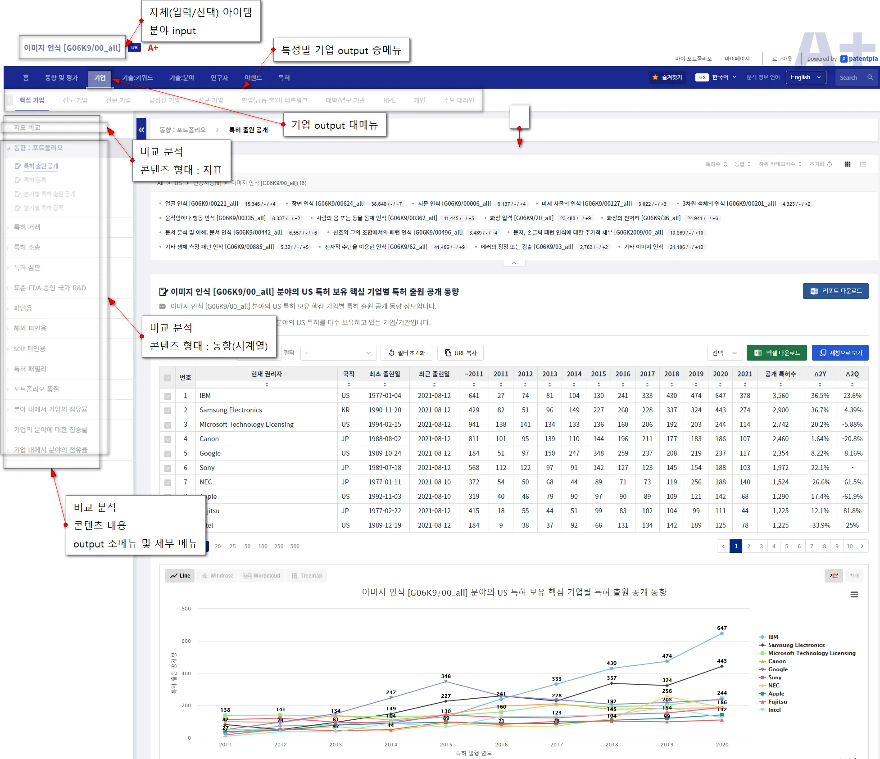
Task: Switch to 선도 기업 sub-tab
Action: pyautogui.click(x=75, y=100)
